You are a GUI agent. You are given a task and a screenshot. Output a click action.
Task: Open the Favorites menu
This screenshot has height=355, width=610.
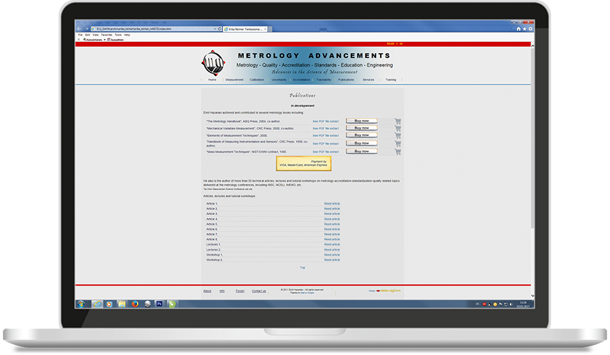107,35
